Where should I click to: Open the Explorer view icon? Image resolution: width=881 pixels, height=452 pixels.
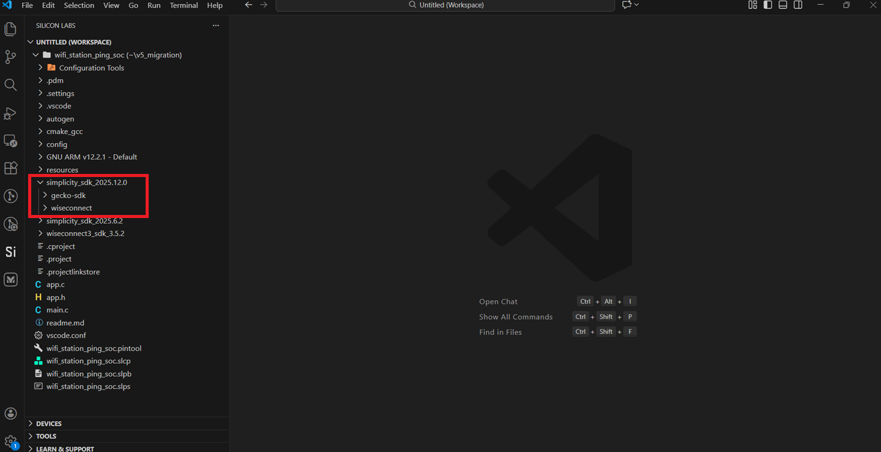pyautogui.click(x=10, y=29)
